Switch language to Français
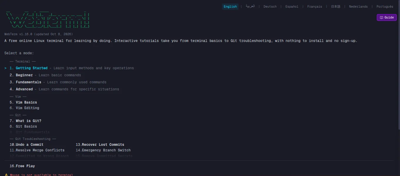This screenshot has height=176, width=400. tap(315, 6)
